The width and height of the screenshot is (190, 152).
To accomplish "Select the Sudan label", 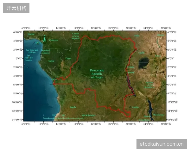I will pos(137,36).
